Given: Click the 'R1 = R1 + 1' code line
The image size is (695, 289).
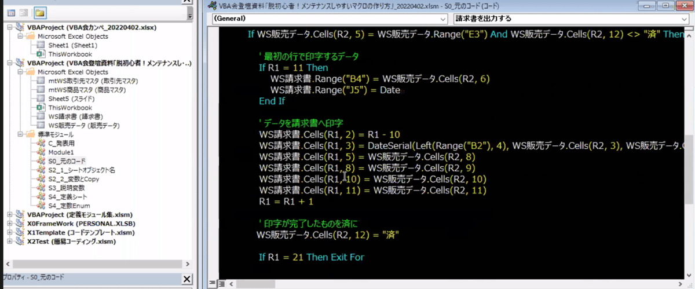Looking at the screenshot, I should (286, 202).
